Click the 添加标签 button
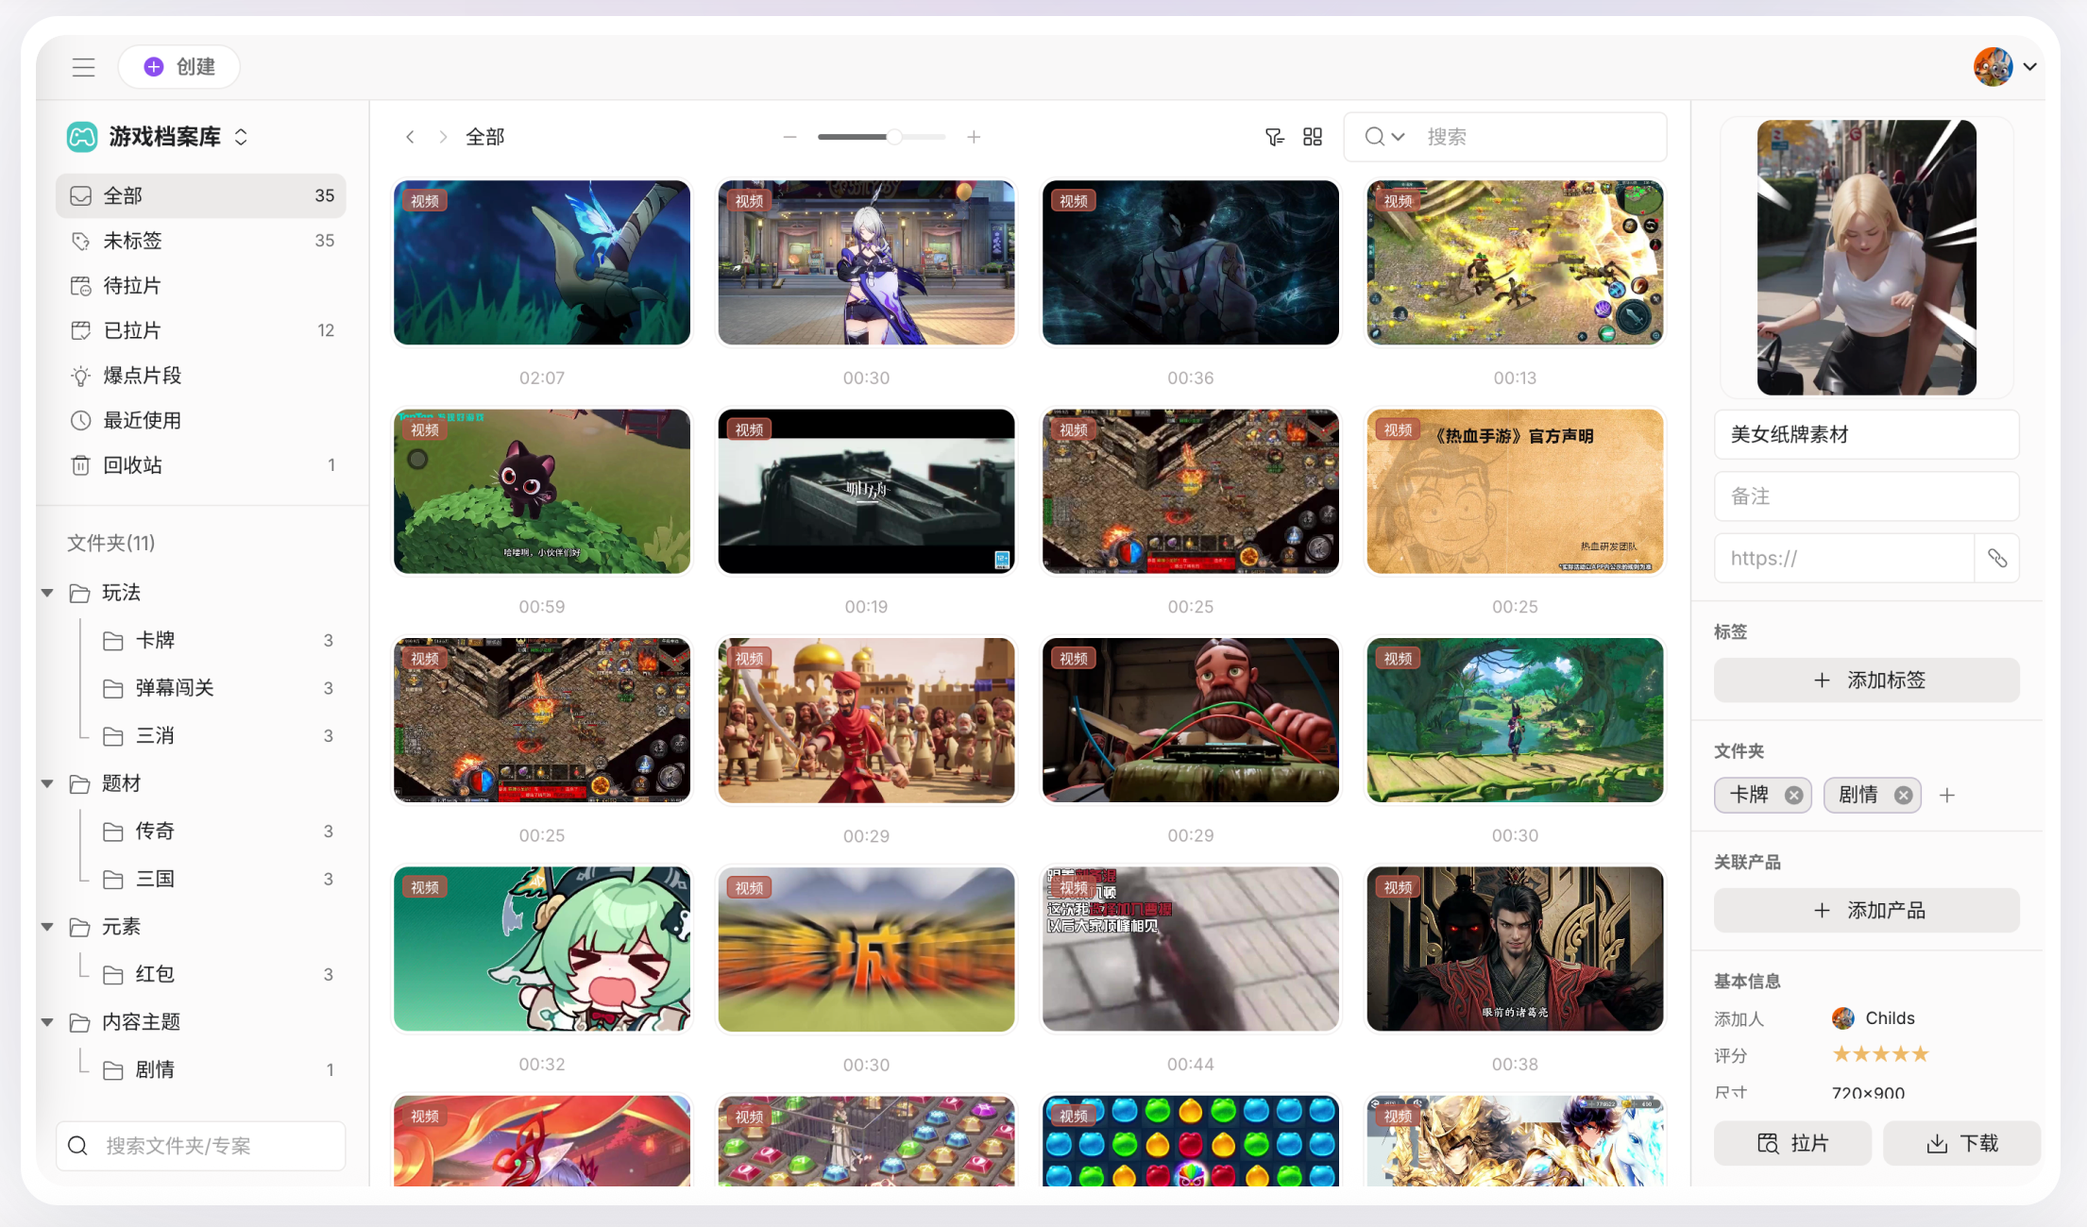The width and height of the screenshot is (2087, 1227). point(1866,681)
